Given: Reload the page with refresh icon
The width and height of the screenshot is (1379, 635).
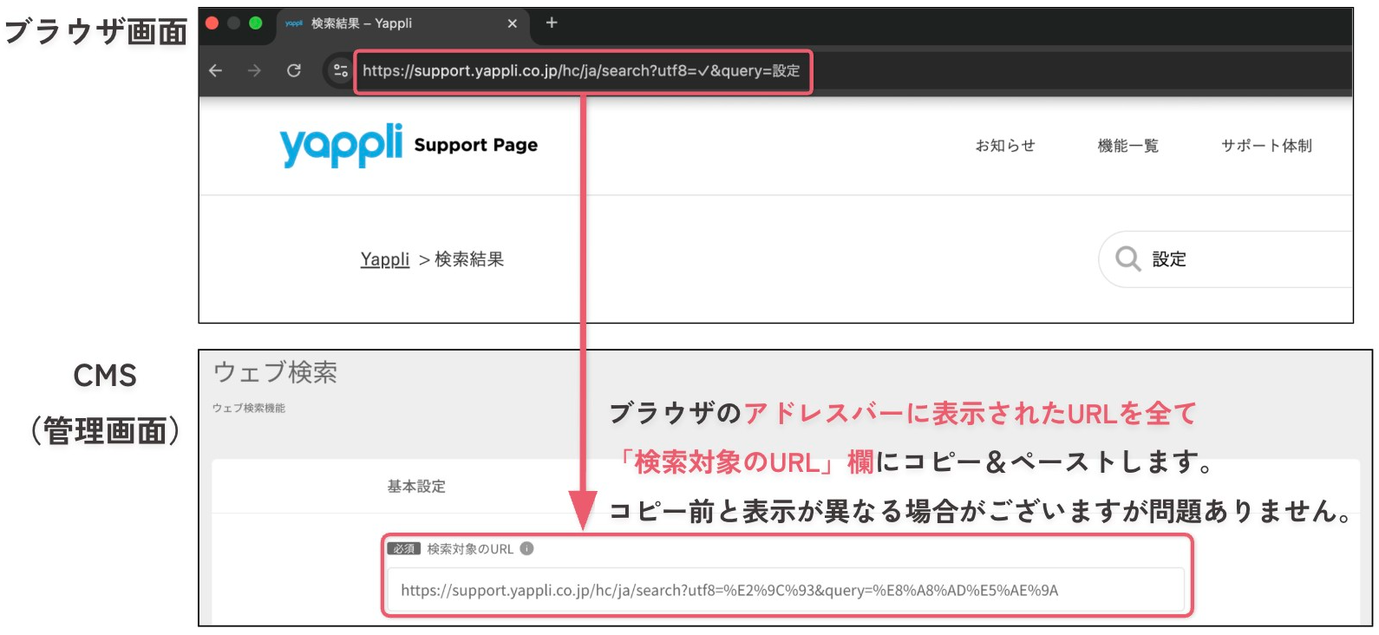Looking at the screenshot, I should (294, 70).
